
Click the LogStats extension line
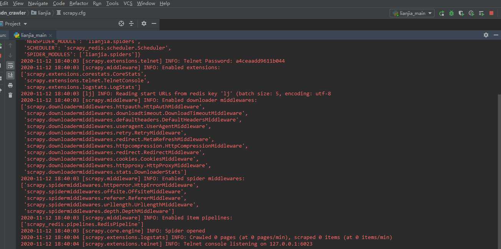pos(82,87)
